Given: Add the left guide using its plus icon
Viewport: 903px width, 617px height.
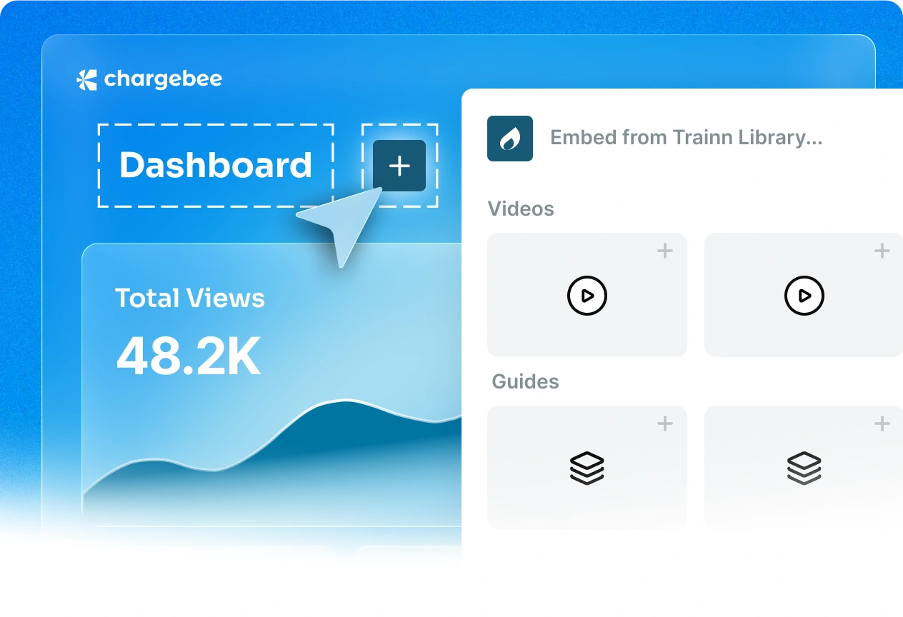Looking at the screenshot, I should point(665,423).
